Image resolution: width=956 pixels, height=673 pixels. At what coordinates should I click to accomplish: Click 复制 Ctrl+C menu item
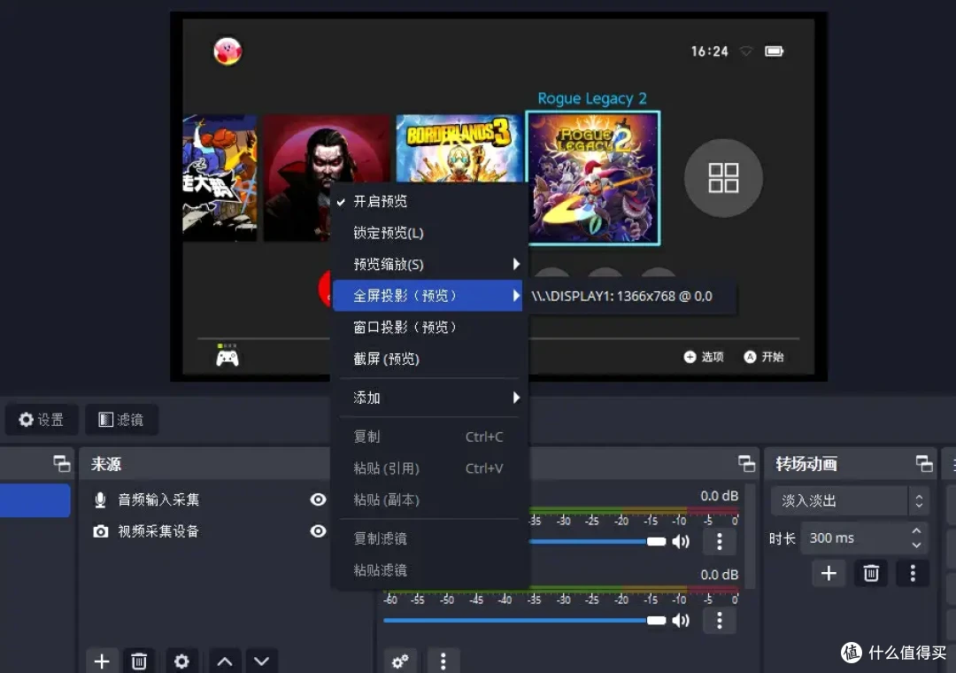428,437
